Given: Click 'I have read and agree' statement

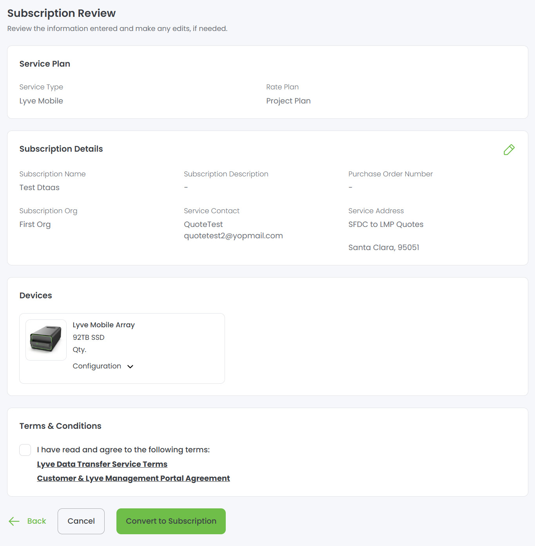Looking at the screenshot, I should (x=123, y=450).
